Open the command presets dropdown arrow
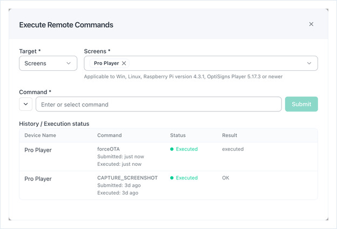This screenshot has width=337, height=229. point(25,104)
